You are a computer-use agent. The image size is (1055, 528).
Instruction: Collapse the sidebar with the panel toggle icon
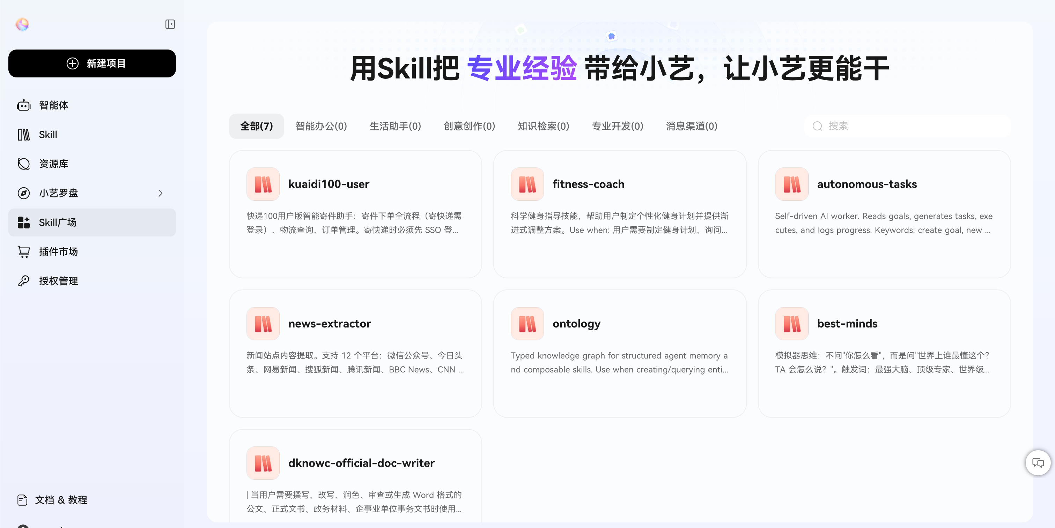170,24
